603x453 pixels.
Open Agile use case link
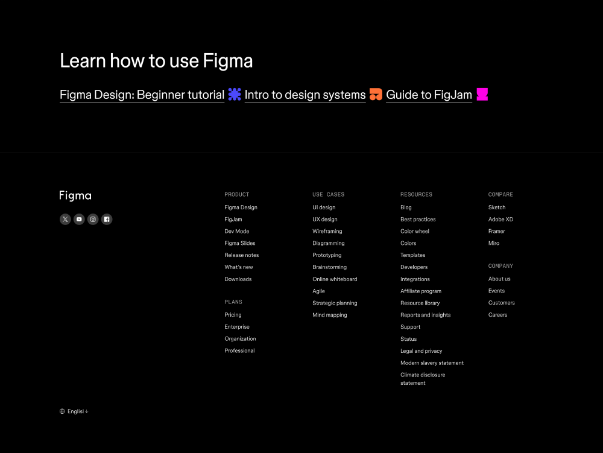pyautogui.click(x=319, y=291)
